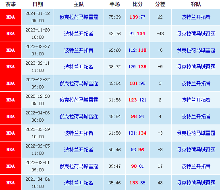Viewport: 220px width, 190px height.
Task: Click NBA cell in 2022-12-20 row
Action: coord(10,100)
